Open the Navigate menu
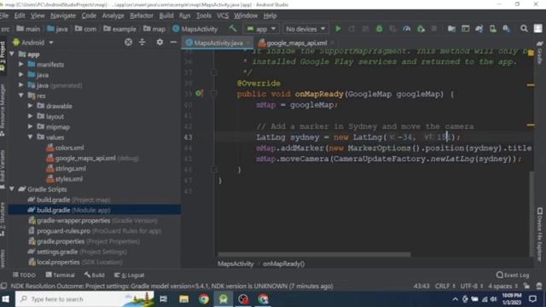The image size is (546, 307). pyautogui.click(x=63, y=15)
